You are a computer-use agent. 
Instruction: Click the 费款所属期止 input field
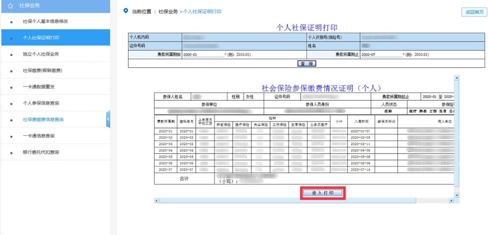(x=381, y=55)
